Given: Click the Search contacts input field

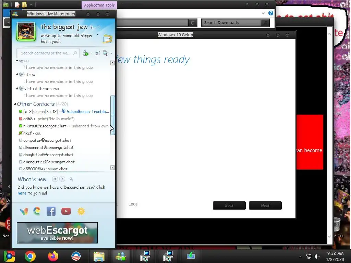Looking at the screenshot, I should click(48, 53).
